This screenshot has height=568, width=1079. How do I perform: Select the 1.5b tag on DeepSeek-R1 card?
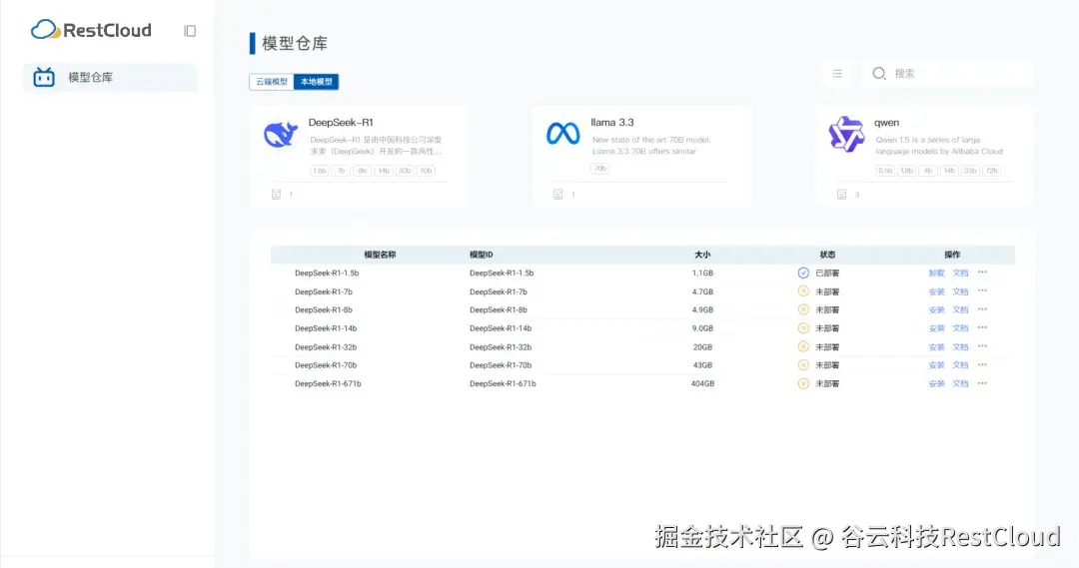[320, 171]
